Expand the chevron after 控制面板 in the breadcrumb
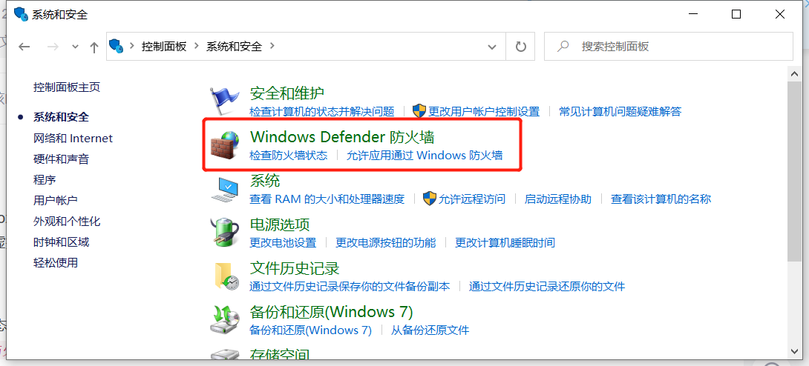809x366 pixels. coord(197,46)
